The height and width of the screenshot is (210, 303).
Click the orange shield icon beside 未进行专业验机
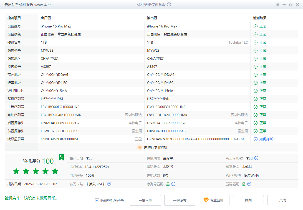point(140,147)
